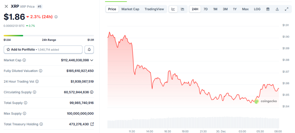Expand chart to fullscreen
This screenshot has height=133, width=295.
[286, 9]
